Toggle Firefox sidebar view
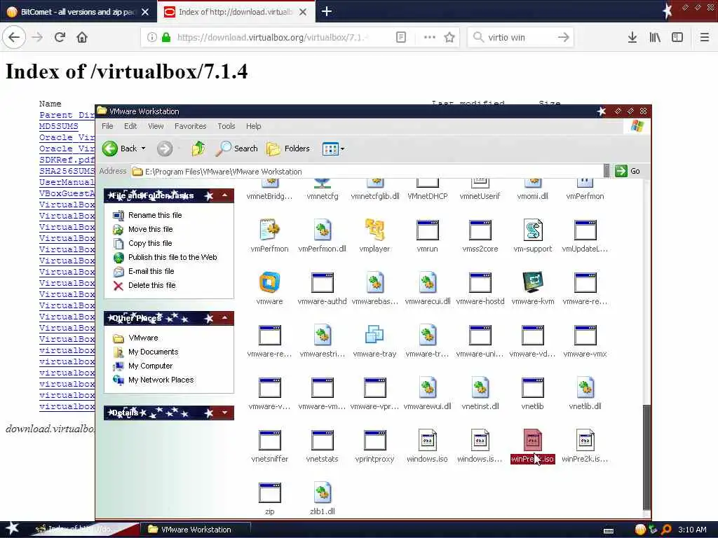 tap(677, 37)
